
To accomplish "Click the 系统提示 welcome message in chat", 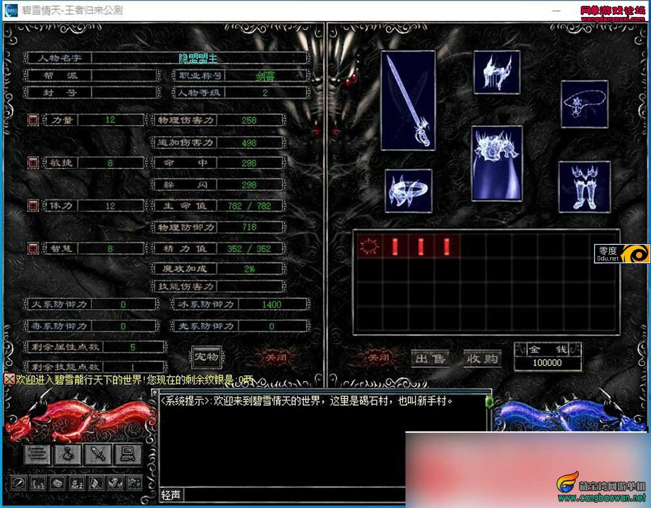I will pos(307,401).
